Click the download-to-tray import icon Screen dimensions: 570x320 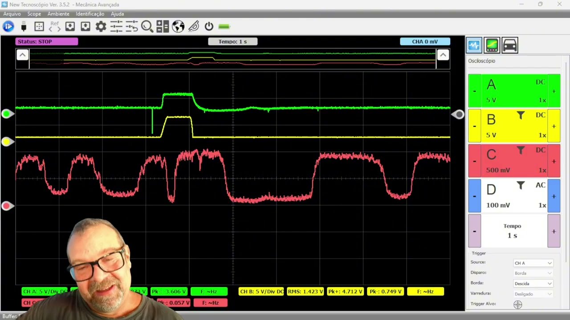[x=70, y=27]
